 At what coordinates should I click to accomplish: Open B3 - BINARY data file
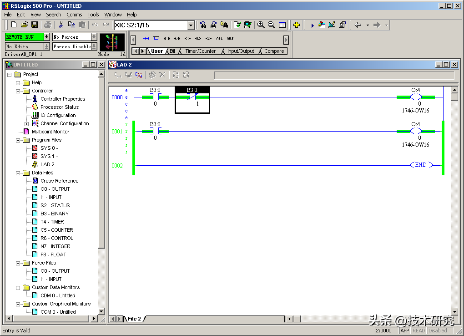coord(54,214)
